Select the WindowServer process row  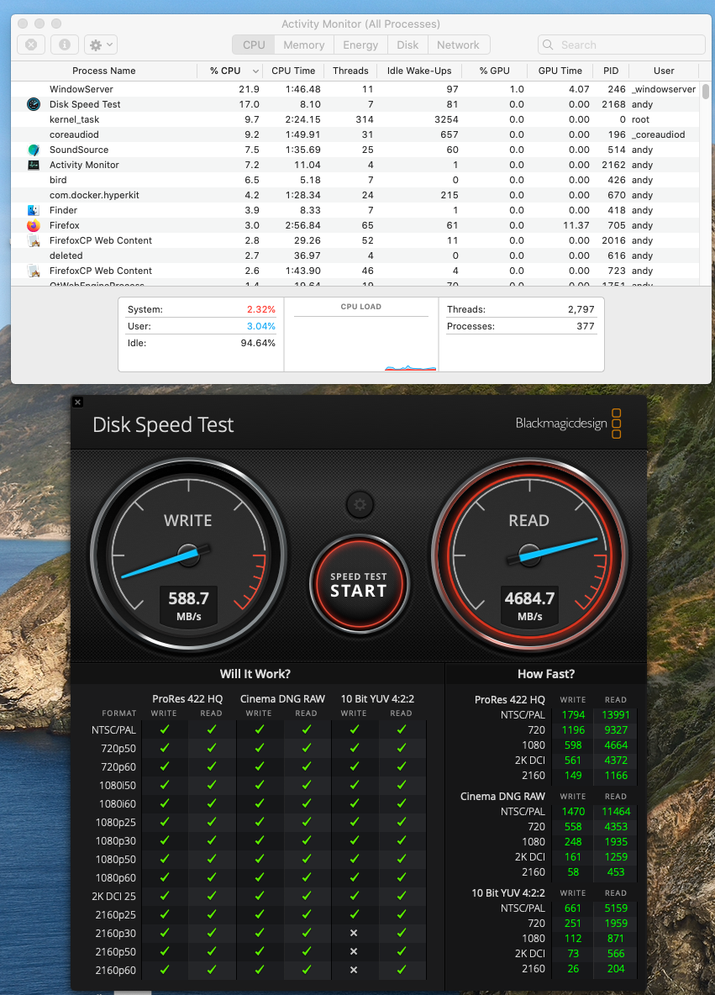coord(355,89)
